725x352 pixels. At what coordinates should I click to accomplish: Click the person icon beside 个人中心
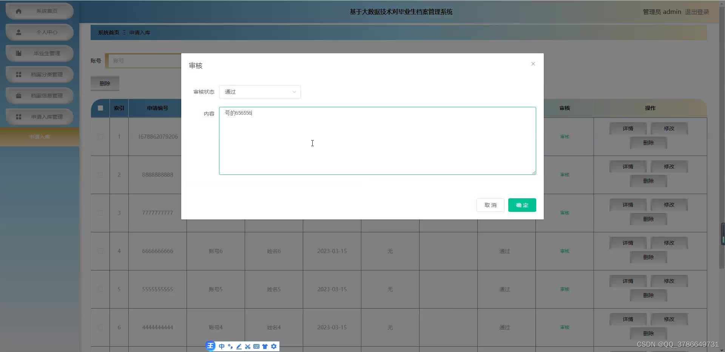point(19,32)
